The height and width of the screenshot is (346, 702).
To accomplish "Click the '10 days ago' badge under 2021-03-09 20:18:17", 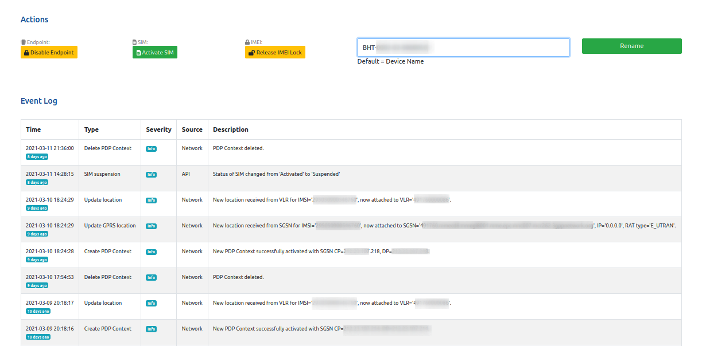I will [x=38, y=311].
